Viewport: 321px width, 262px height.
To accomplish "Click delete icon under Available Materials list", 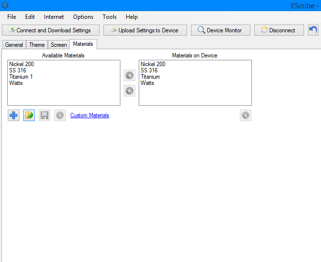I will tap(60, 115).
